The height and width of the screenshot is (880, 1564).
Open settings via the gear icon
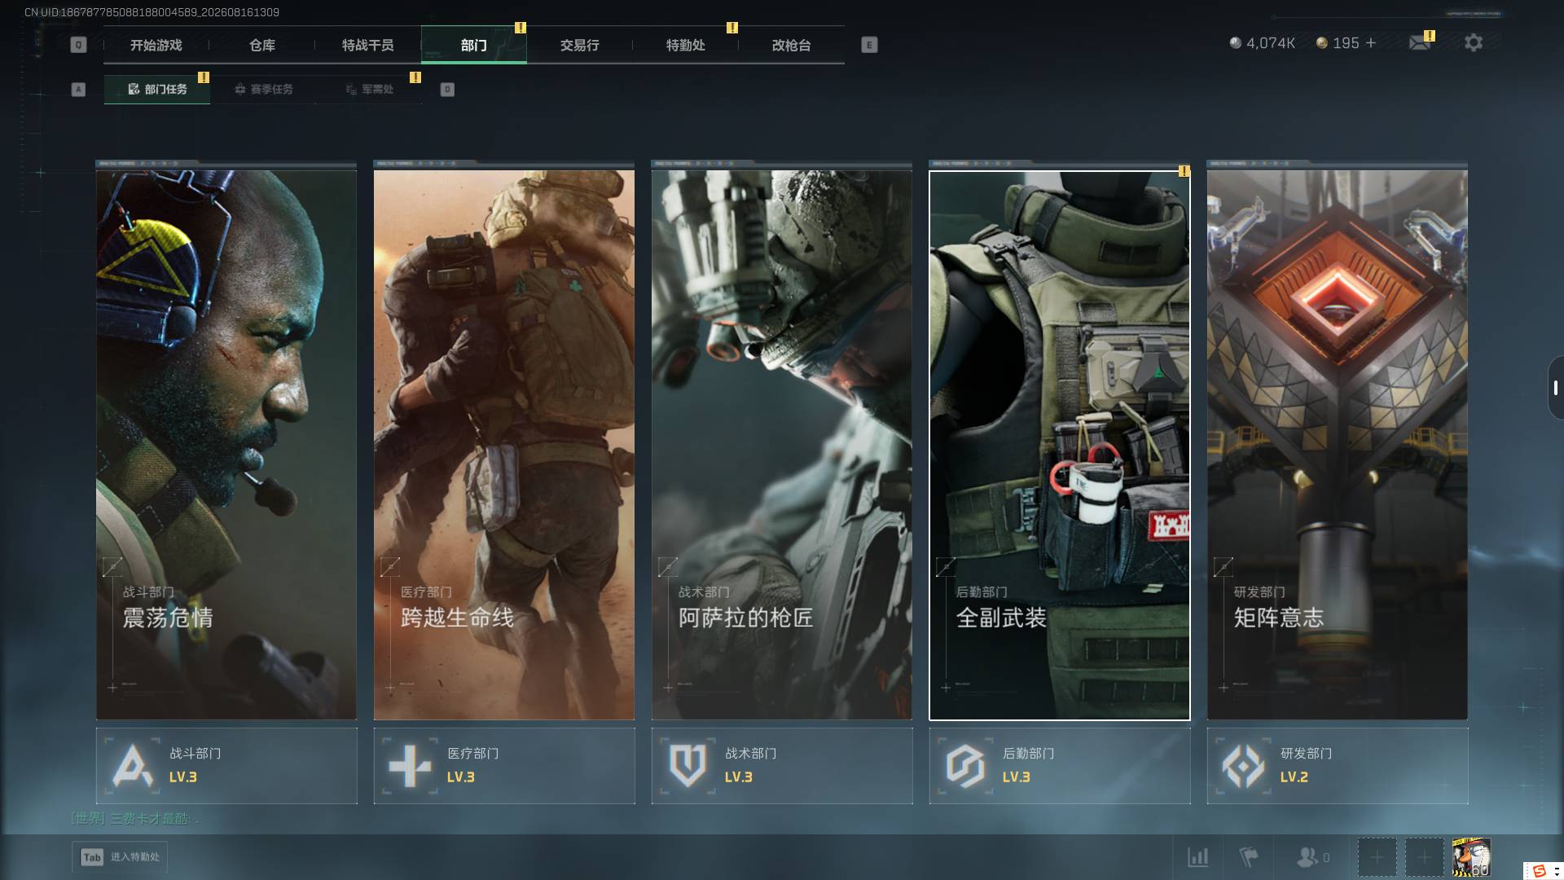point(1474,42)
